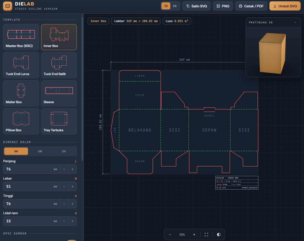Image resolution: width=304 pixels, height=241 pixels.
Task: Click the Lidah lem value field
Action: 31,221
